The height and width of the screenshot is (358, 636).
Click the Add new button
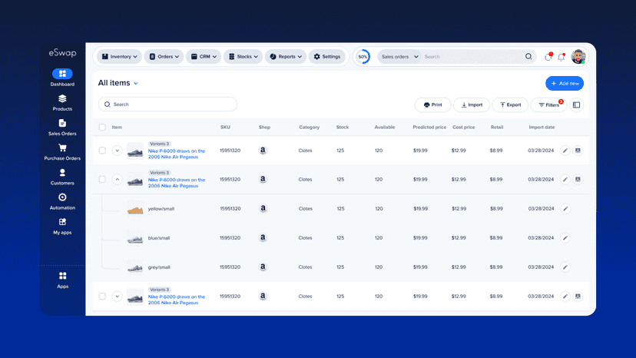pyautogui.click(x=565, y=84)
